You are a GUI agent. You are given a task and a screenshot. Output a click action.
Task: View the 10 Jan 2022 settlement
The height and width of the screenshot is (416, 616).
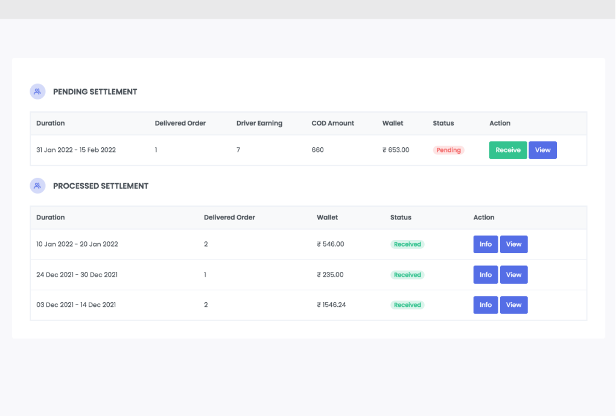click(514, 244)
